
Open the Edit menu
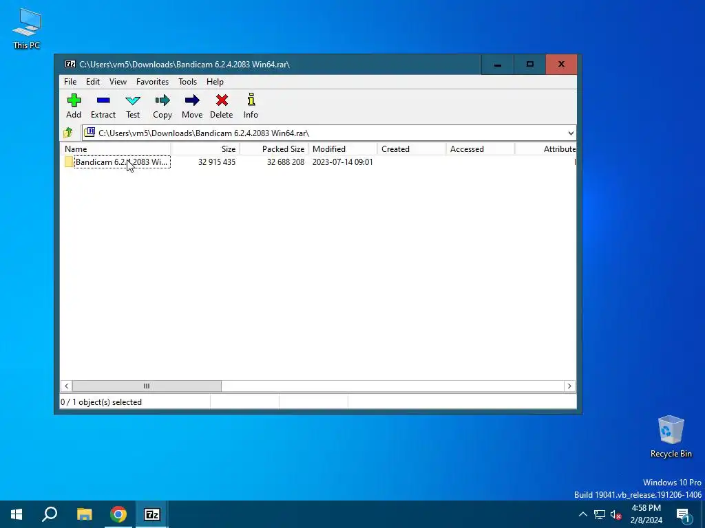point(93,82)
